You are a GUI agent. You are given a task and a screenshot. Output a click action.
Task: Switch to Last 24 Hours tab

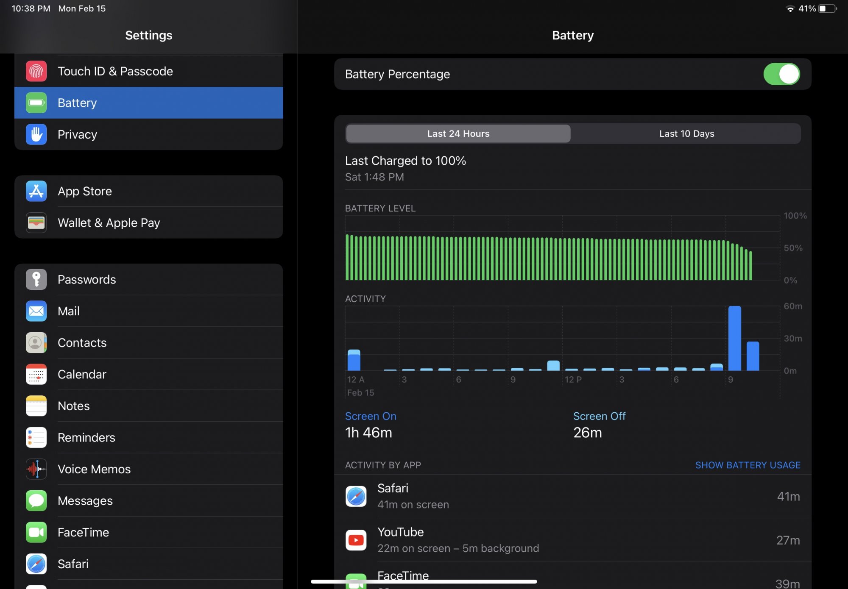(x=458, y=133)
